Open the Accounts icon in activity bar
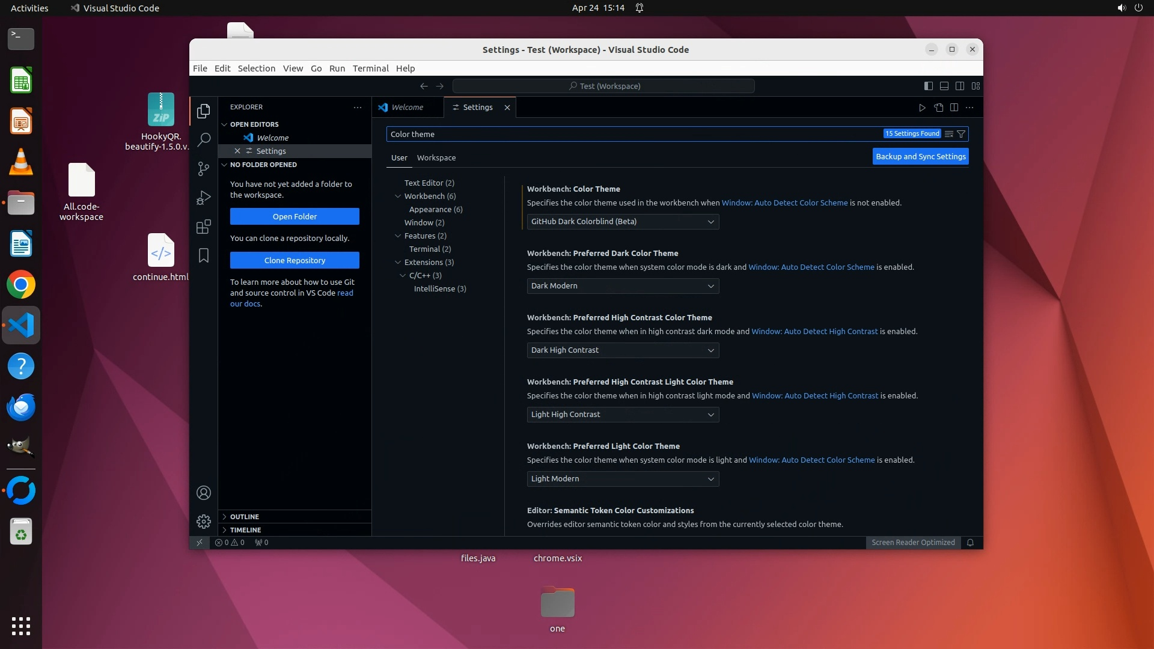Image resolution: width=1154 pixels, height=649 pixels. [x=204, y=493]
